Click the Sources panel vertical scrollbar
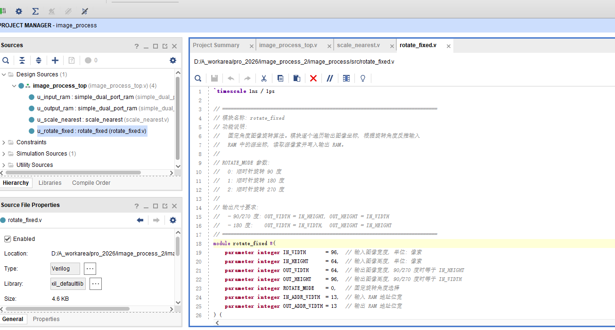Screen dimensions: 615x330 point(178,118)
